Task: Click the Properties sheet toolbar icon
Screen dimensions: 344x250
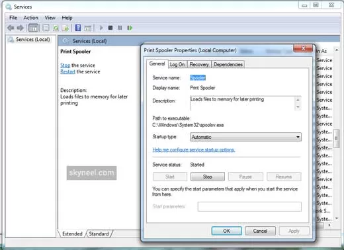Action: point(46,28)
